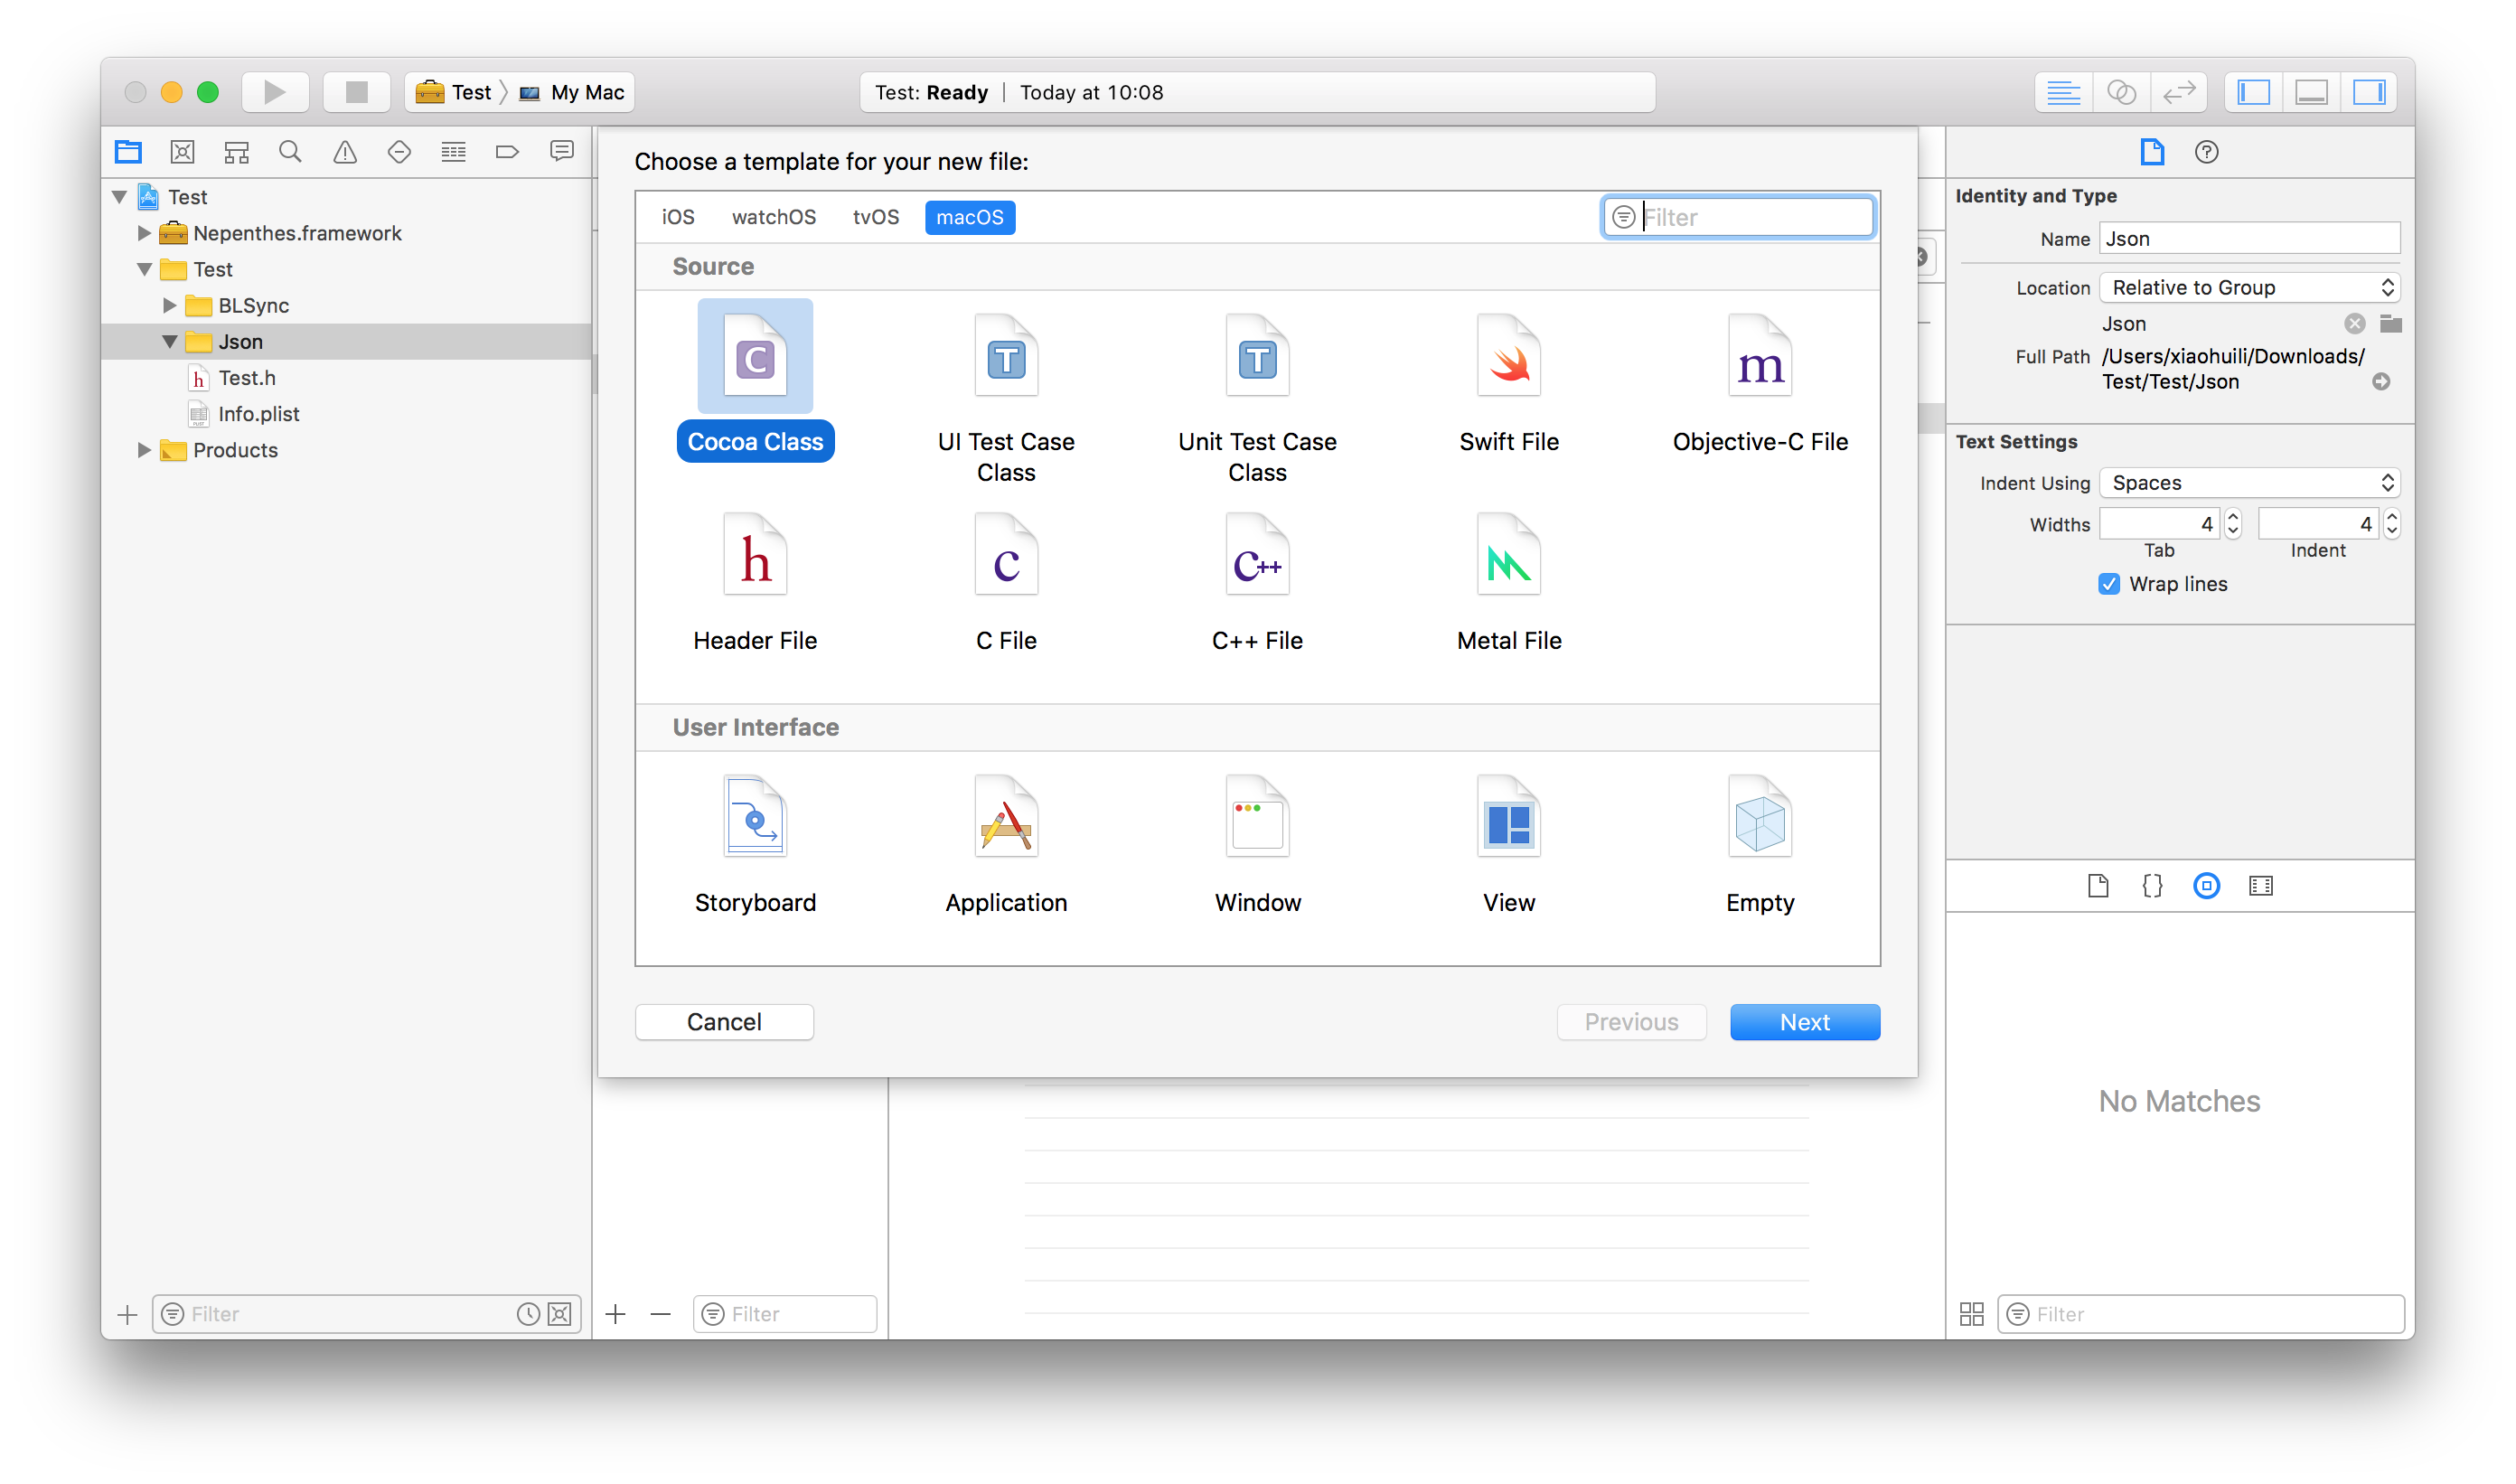Select the Cocoa Class template
This screenshot has height=1484, width=2516.
(755, 380)
